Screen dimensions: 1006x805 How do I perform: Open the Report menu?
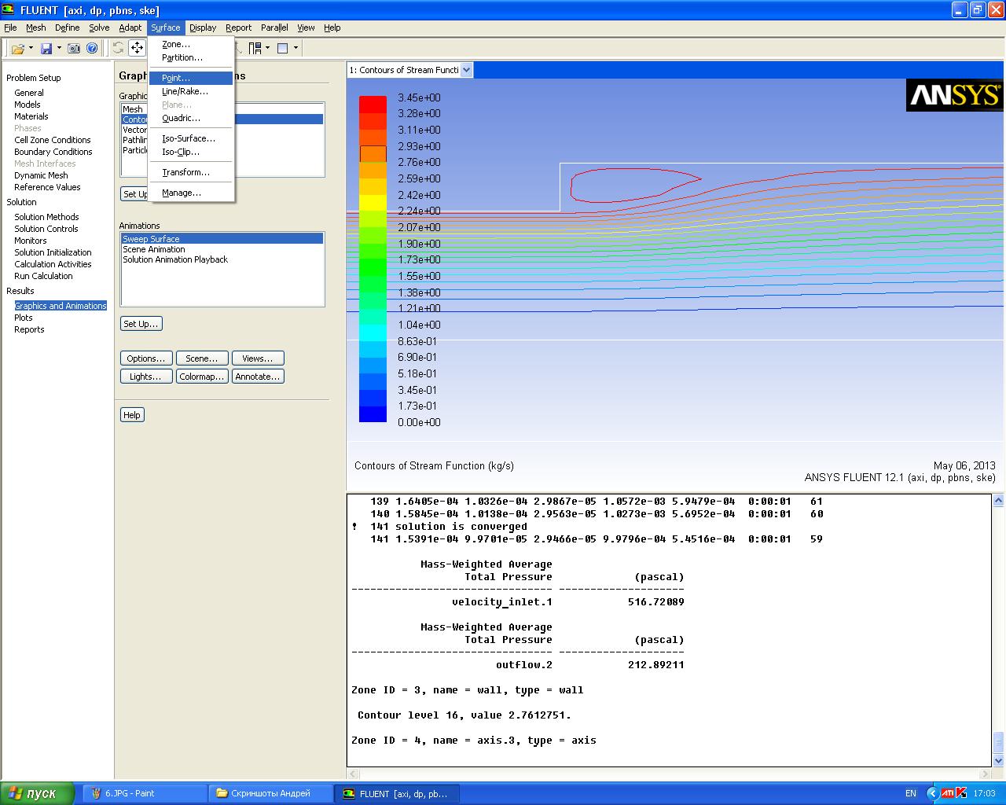[238, 28]
